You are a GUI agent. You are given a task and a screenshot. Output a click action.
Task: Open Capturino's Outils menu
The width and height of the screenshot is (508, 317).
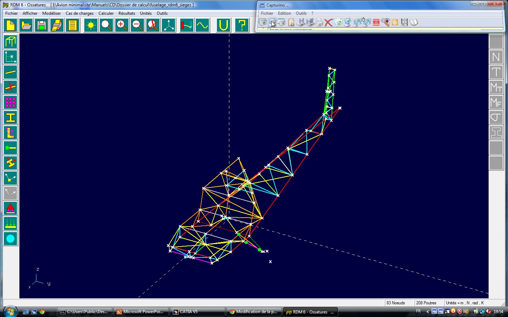(301, 13)
